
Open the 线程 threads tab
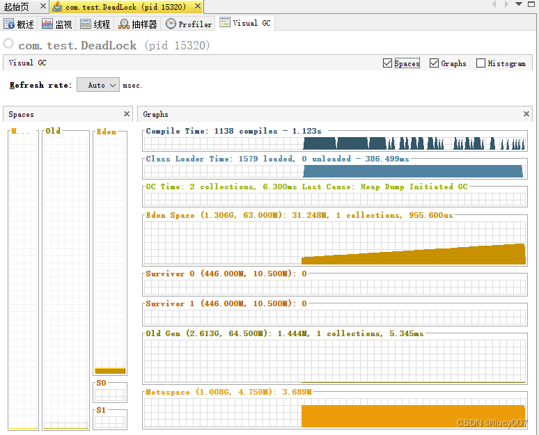[x=95, y=24]
